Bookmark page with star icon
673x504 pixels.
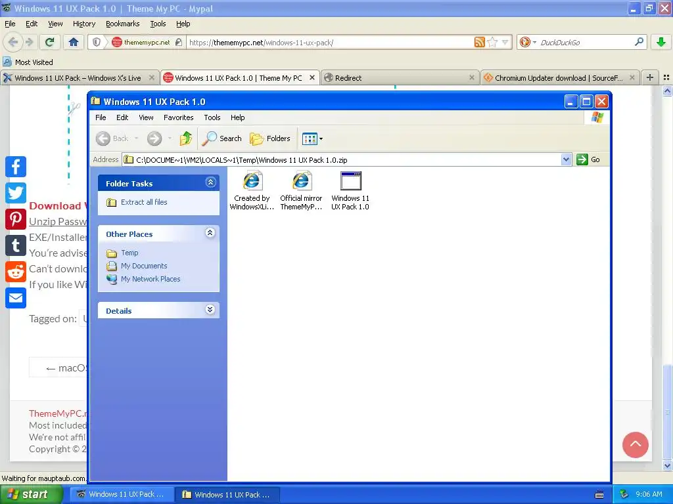click(x=492, y=42)
